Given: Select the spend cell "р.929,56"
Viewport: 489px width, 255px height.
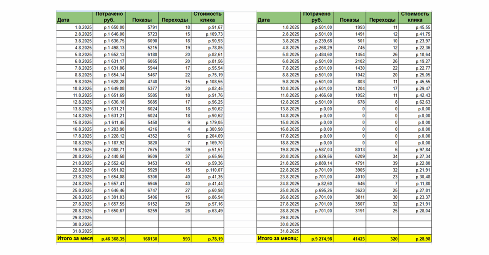Looking at the screenshot, I should pyautogui.click(x=316, y=156).
